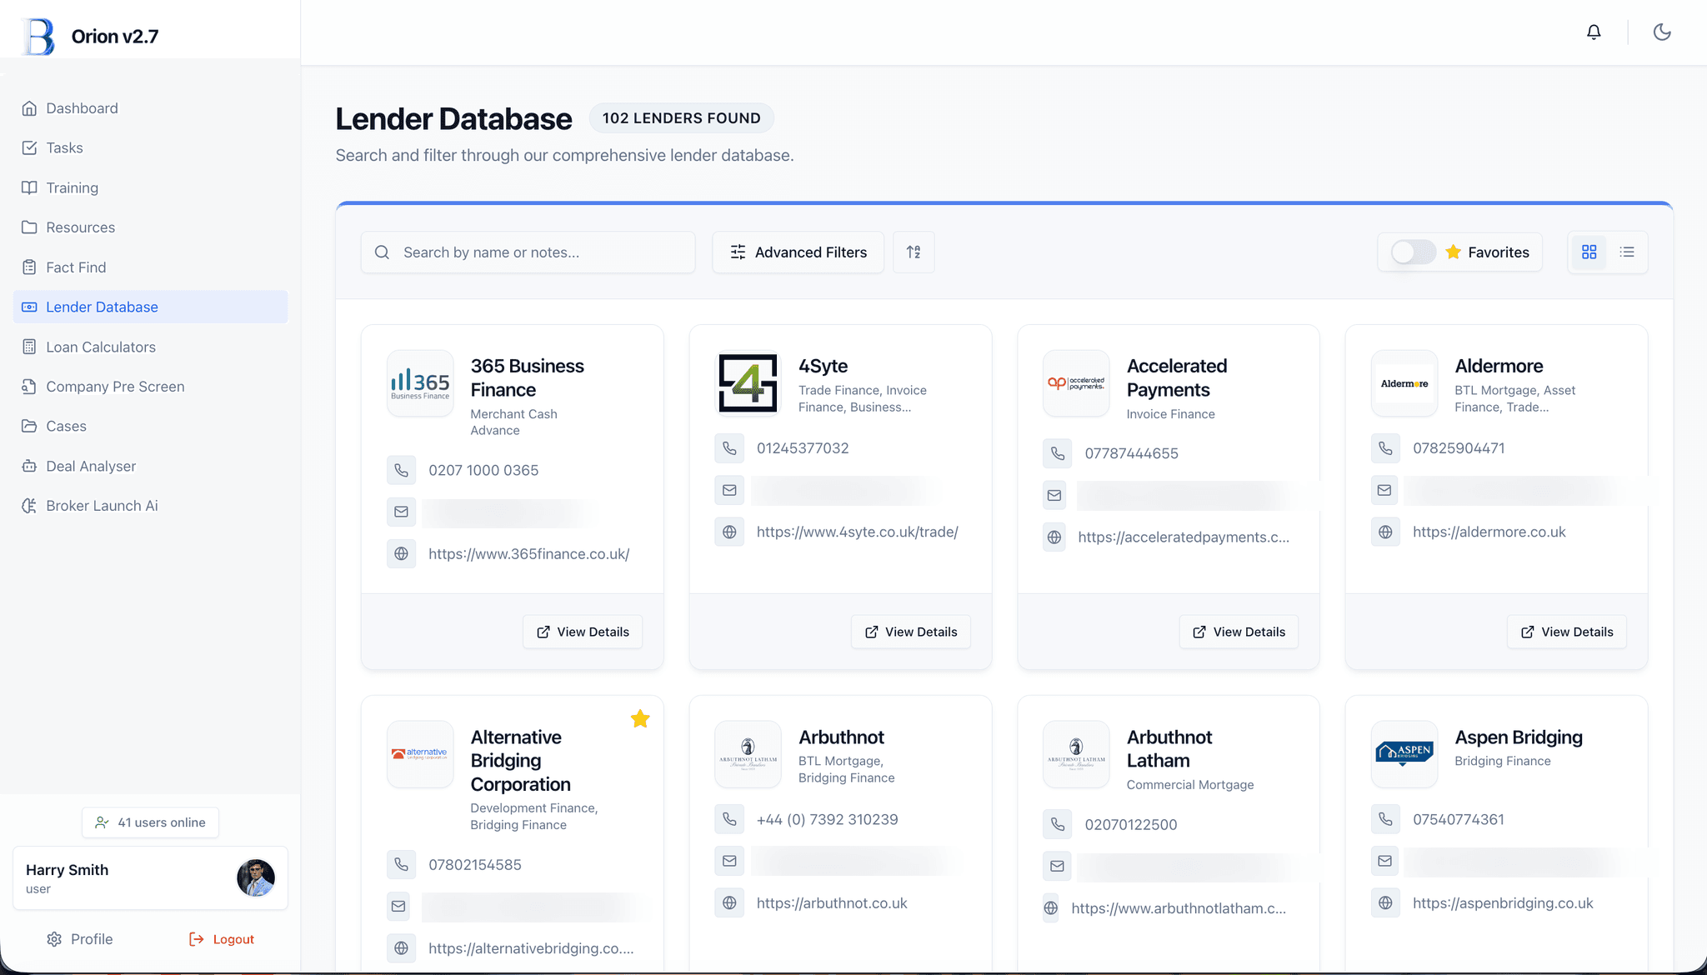This screenshot has width=1707, height=975.
Task: Open aspenbridging.co.uk website link
Action: coord(1503,902)
